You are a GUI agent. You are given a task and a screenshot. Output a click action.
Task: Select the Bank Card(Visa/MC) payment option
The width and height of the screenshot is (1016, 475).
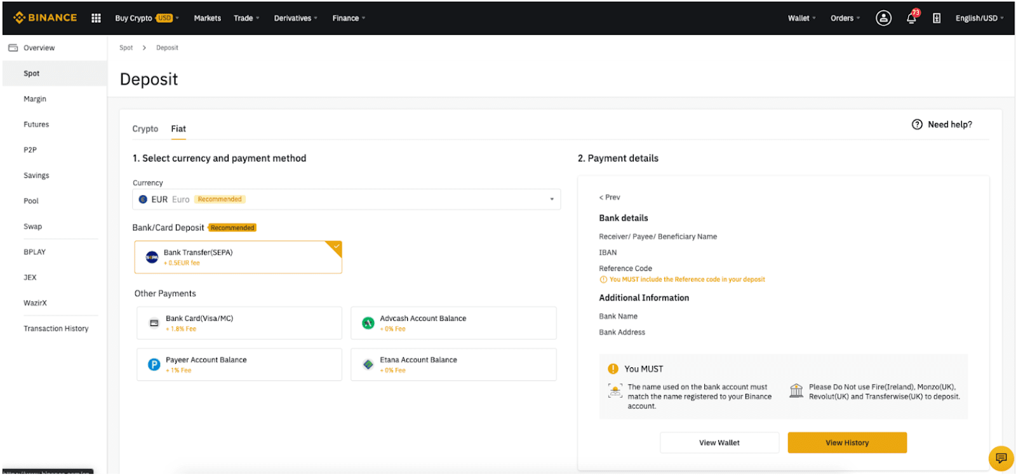point(239,323)
